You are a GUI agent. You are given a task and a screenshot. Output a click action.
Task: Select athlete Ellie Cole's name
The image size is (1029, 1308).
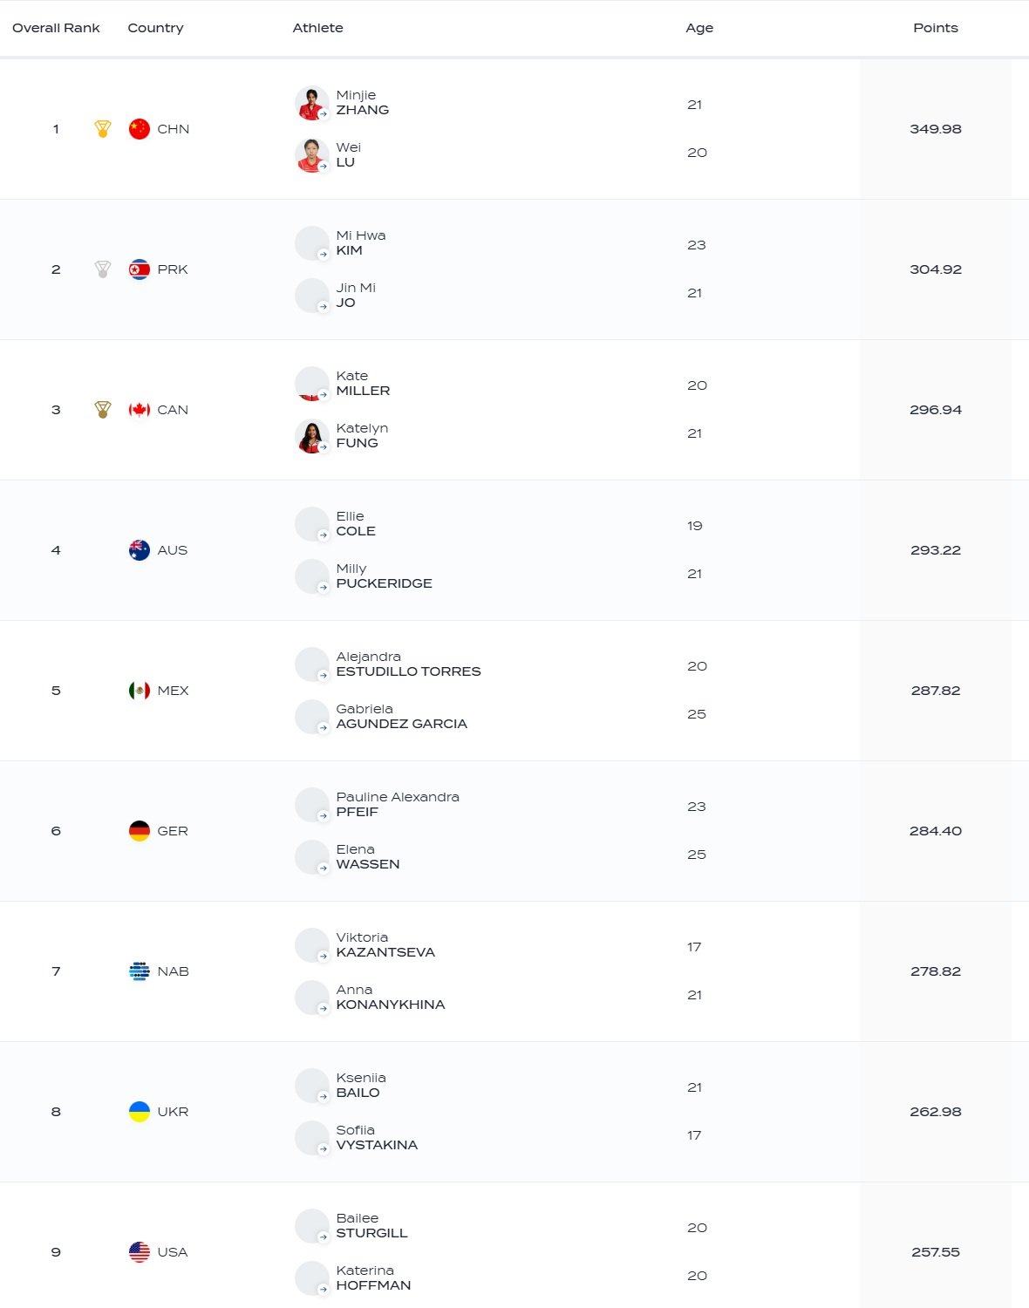(x=356, y=524)
